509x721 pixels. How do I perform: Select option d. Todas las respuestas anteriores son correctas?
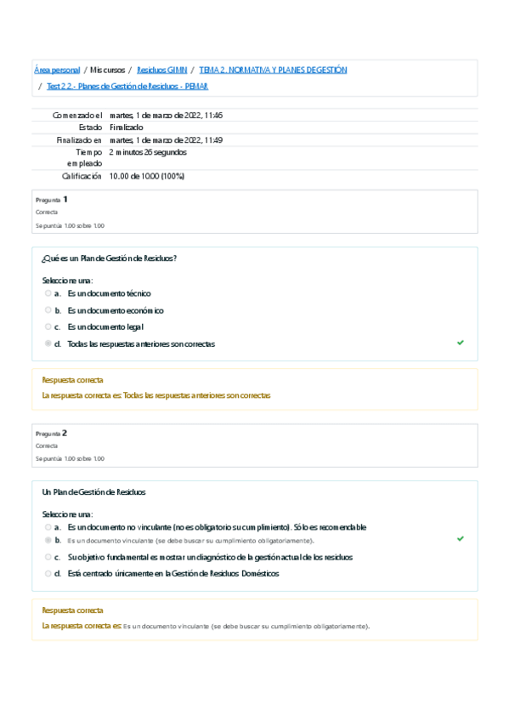[x=48, y=344]
